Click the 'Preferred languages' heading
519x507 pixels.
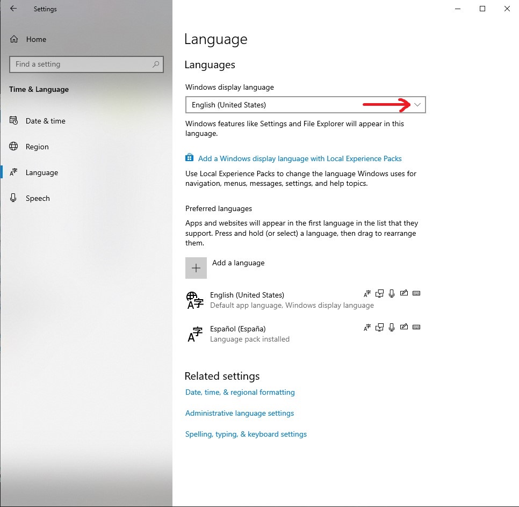[x=219, y=208]
